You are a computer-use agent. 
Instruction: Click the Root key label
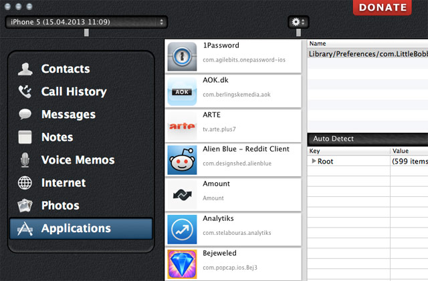click(x=325, y=162)
